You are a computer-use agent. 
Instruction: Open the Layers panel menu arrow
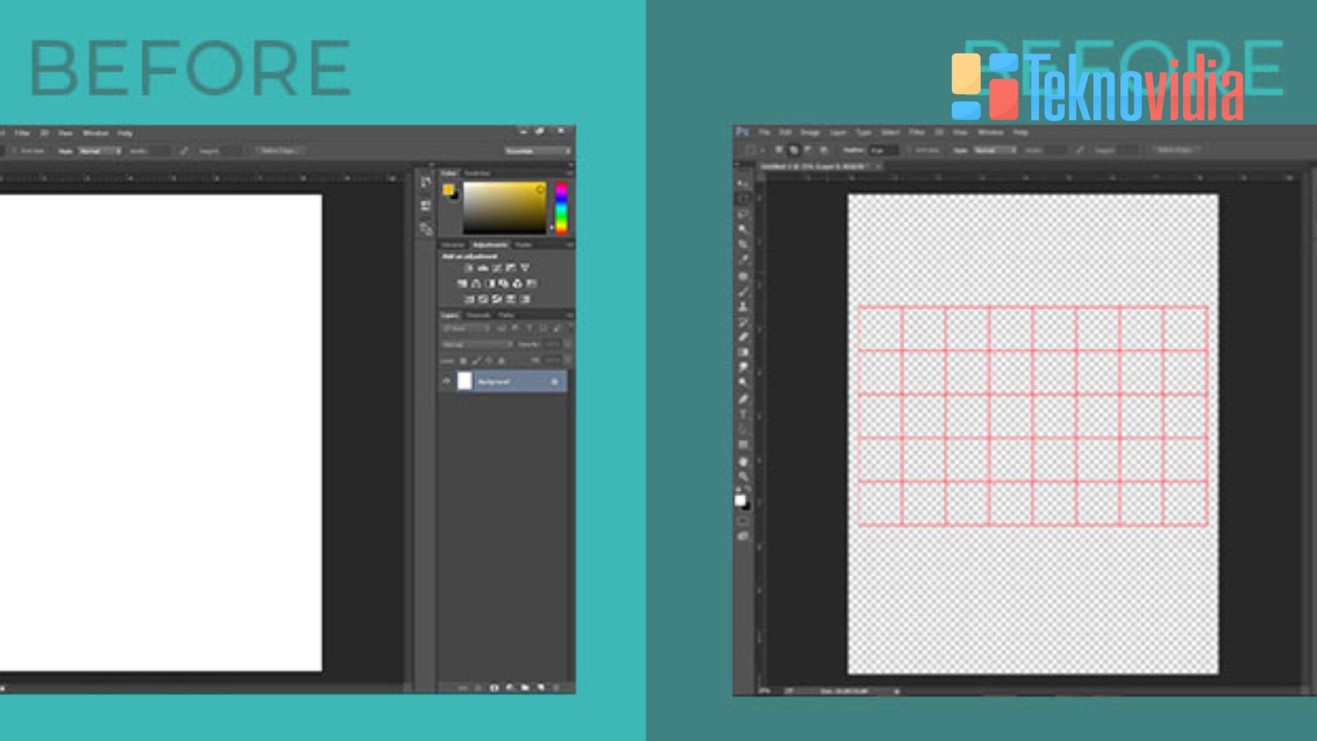click(x=571, y=316)
